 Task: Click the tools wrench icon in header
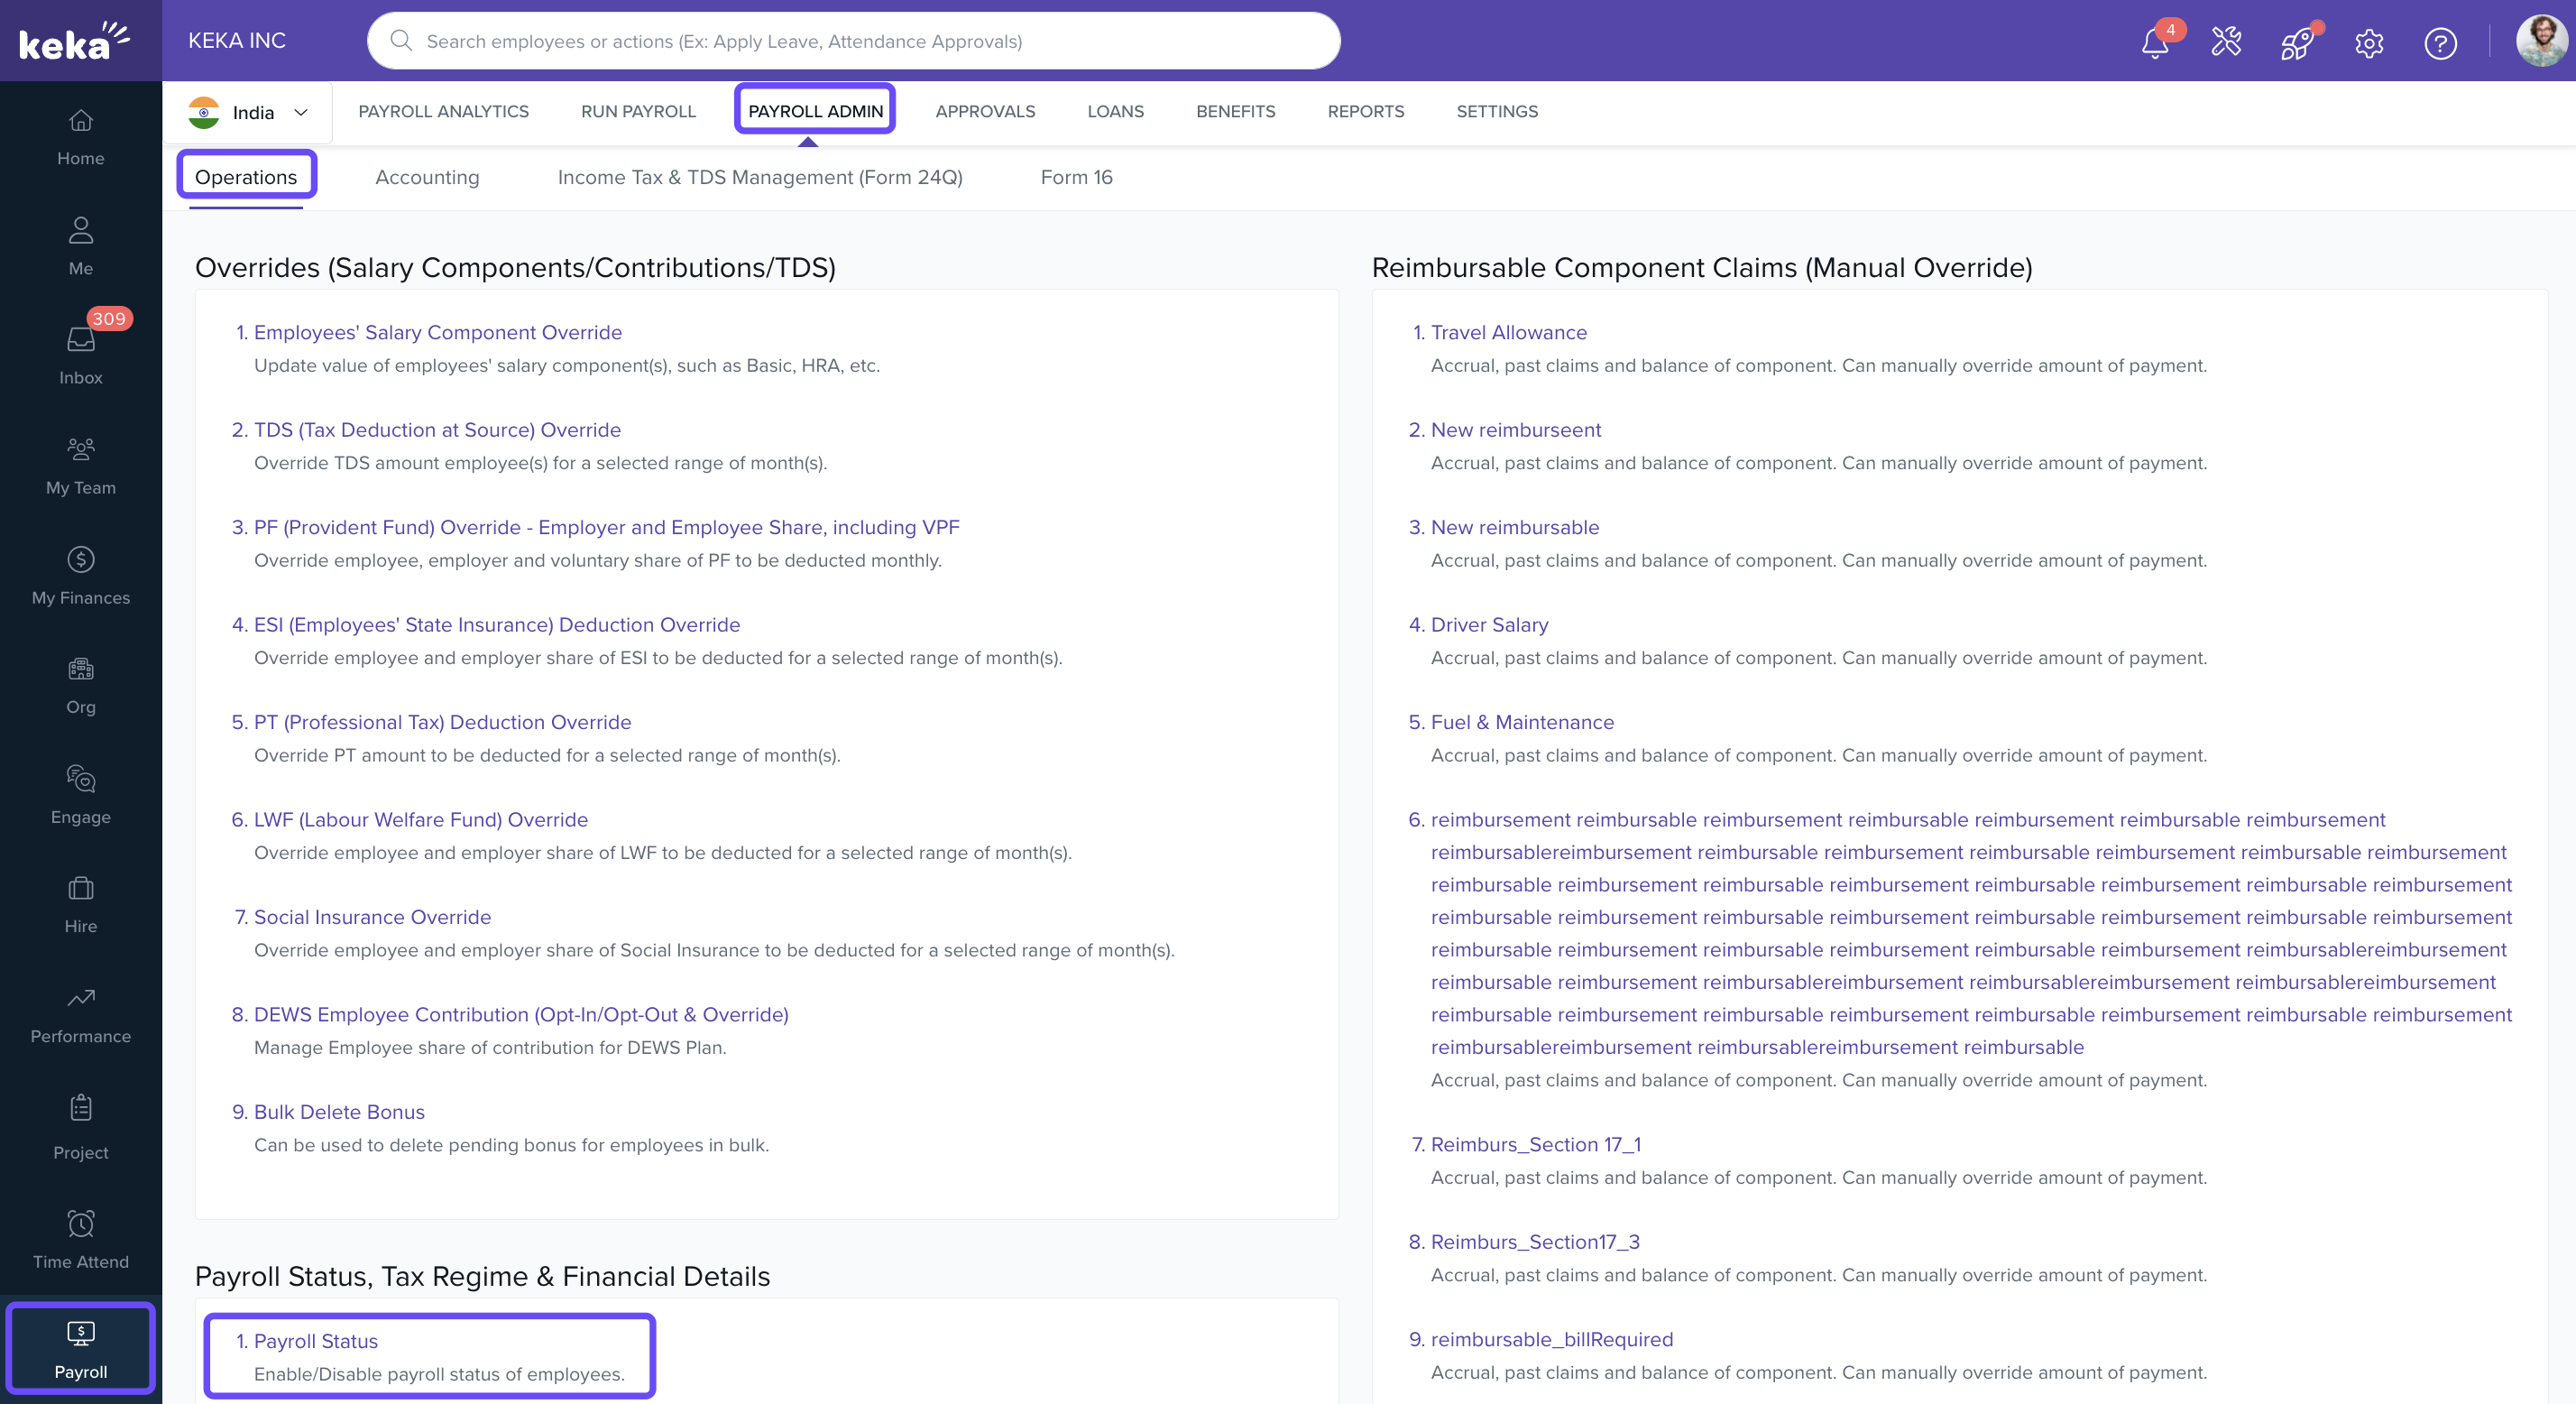(x=2226, y=42)
